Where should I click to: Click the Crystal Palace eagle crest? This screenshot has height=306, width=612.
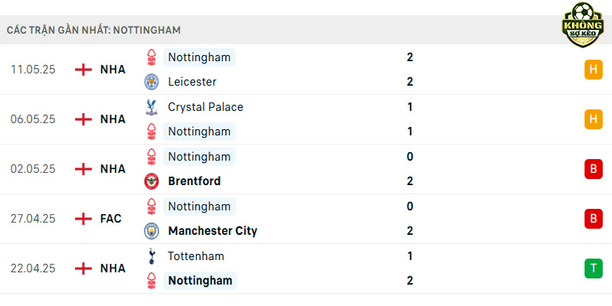click(x=151, y=107)
